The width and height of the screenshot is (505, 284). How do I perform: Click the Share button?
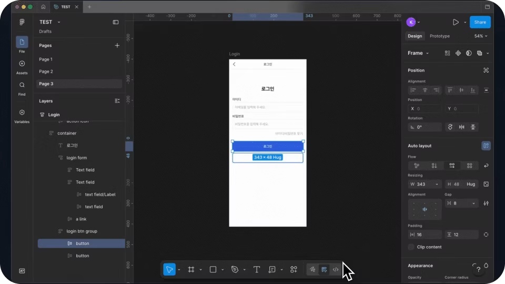[480, 22]
